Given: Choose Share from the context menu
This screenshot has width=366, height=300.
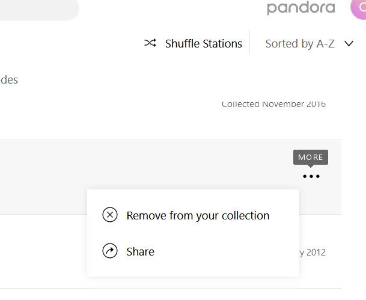Looking at the screenshot, I should click(x=140, y=251).
